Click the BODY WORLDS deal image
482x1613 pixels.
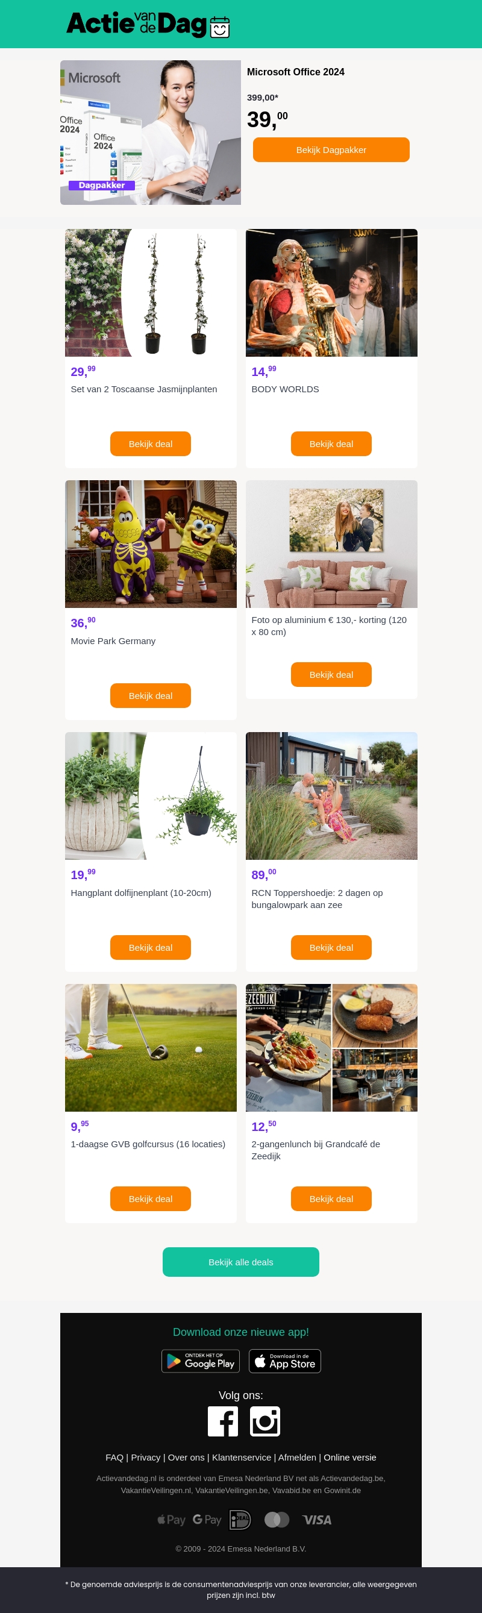pos(331,292)
